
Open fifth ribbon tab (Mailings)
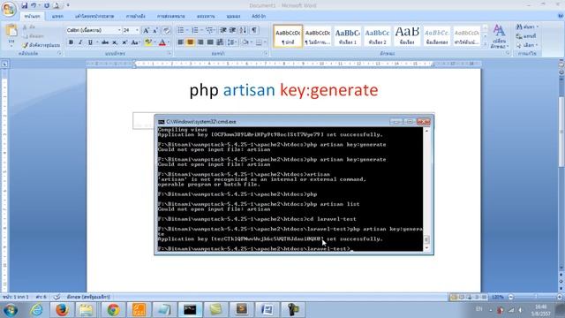[x=170, y=16]
